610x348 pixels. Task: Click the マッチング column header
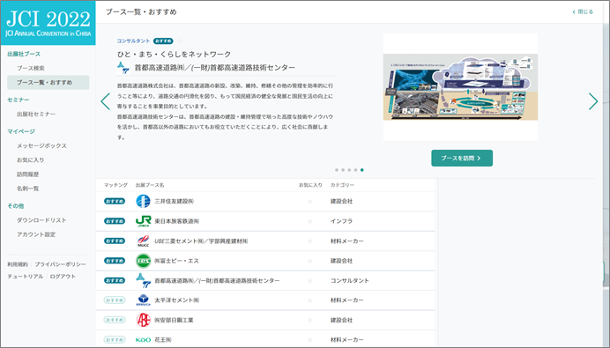tap(115, 185)
